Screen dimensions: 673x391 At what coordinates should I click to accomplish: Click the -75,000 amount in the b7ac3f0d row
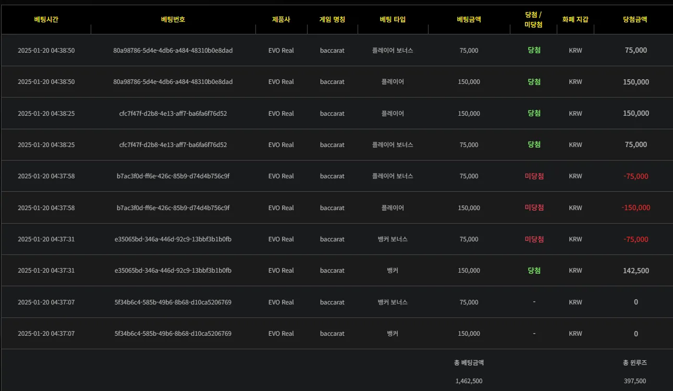pos(636,176)
